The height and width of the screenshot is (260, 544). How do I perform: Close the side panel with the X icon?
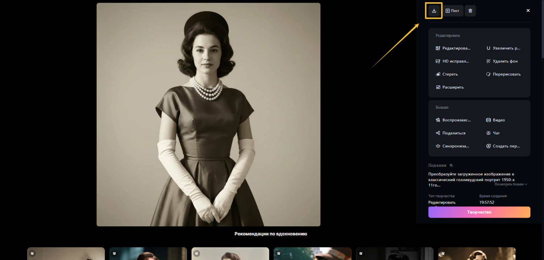point(528,11)
